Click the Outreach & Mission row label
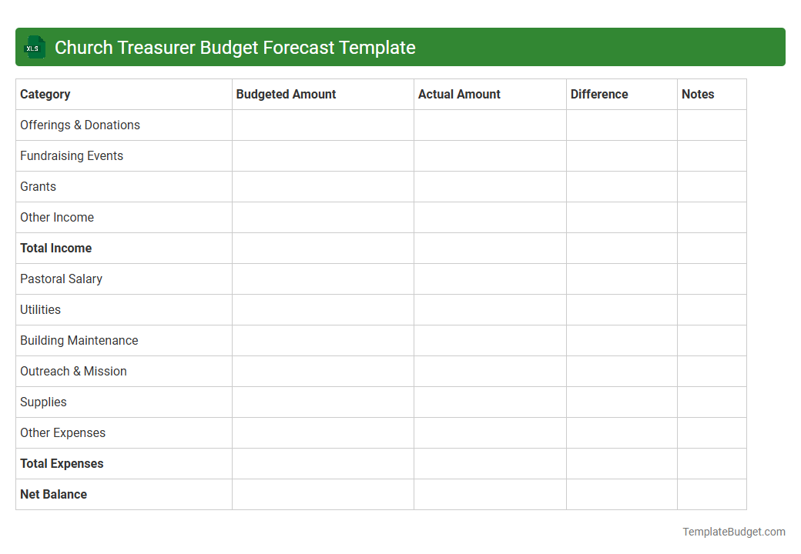 click(x=73, y=371)
